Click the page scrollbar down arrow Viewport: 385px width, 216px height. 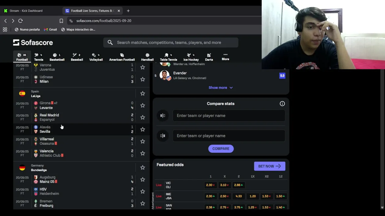click(382, 207)
